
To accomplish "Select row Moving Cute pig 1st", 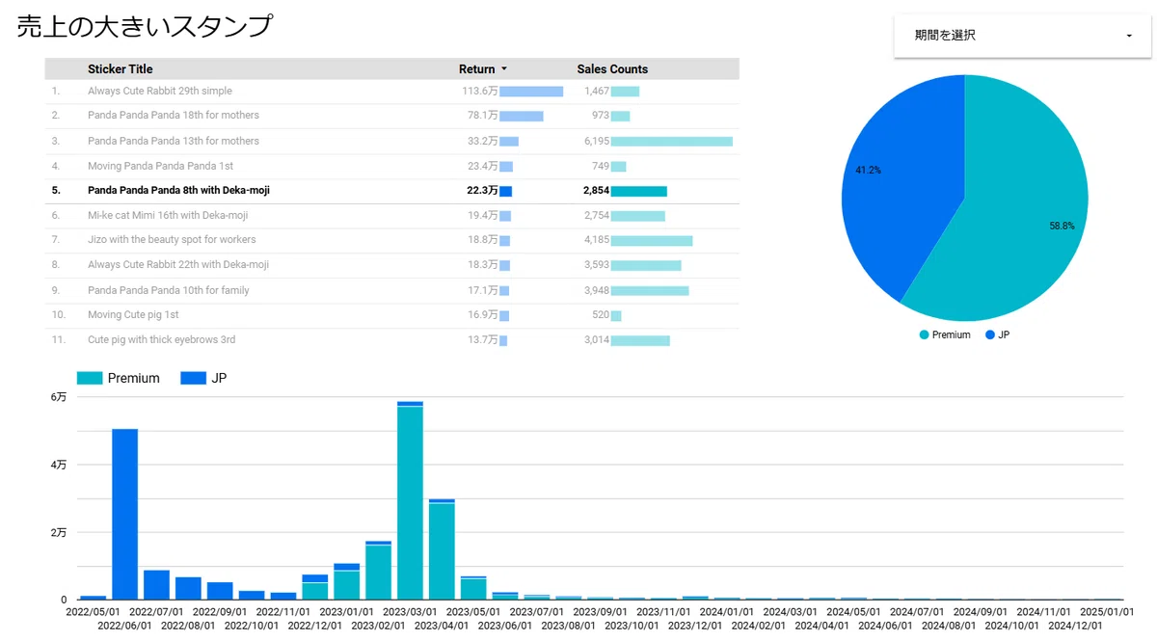I will [x=392, y=315].
